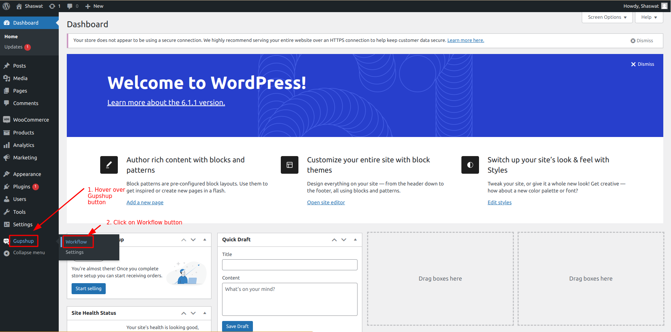Open Workflow in Gupshup submenu
The width and height of the screenshot is (671, 332).
coord(76,242)
